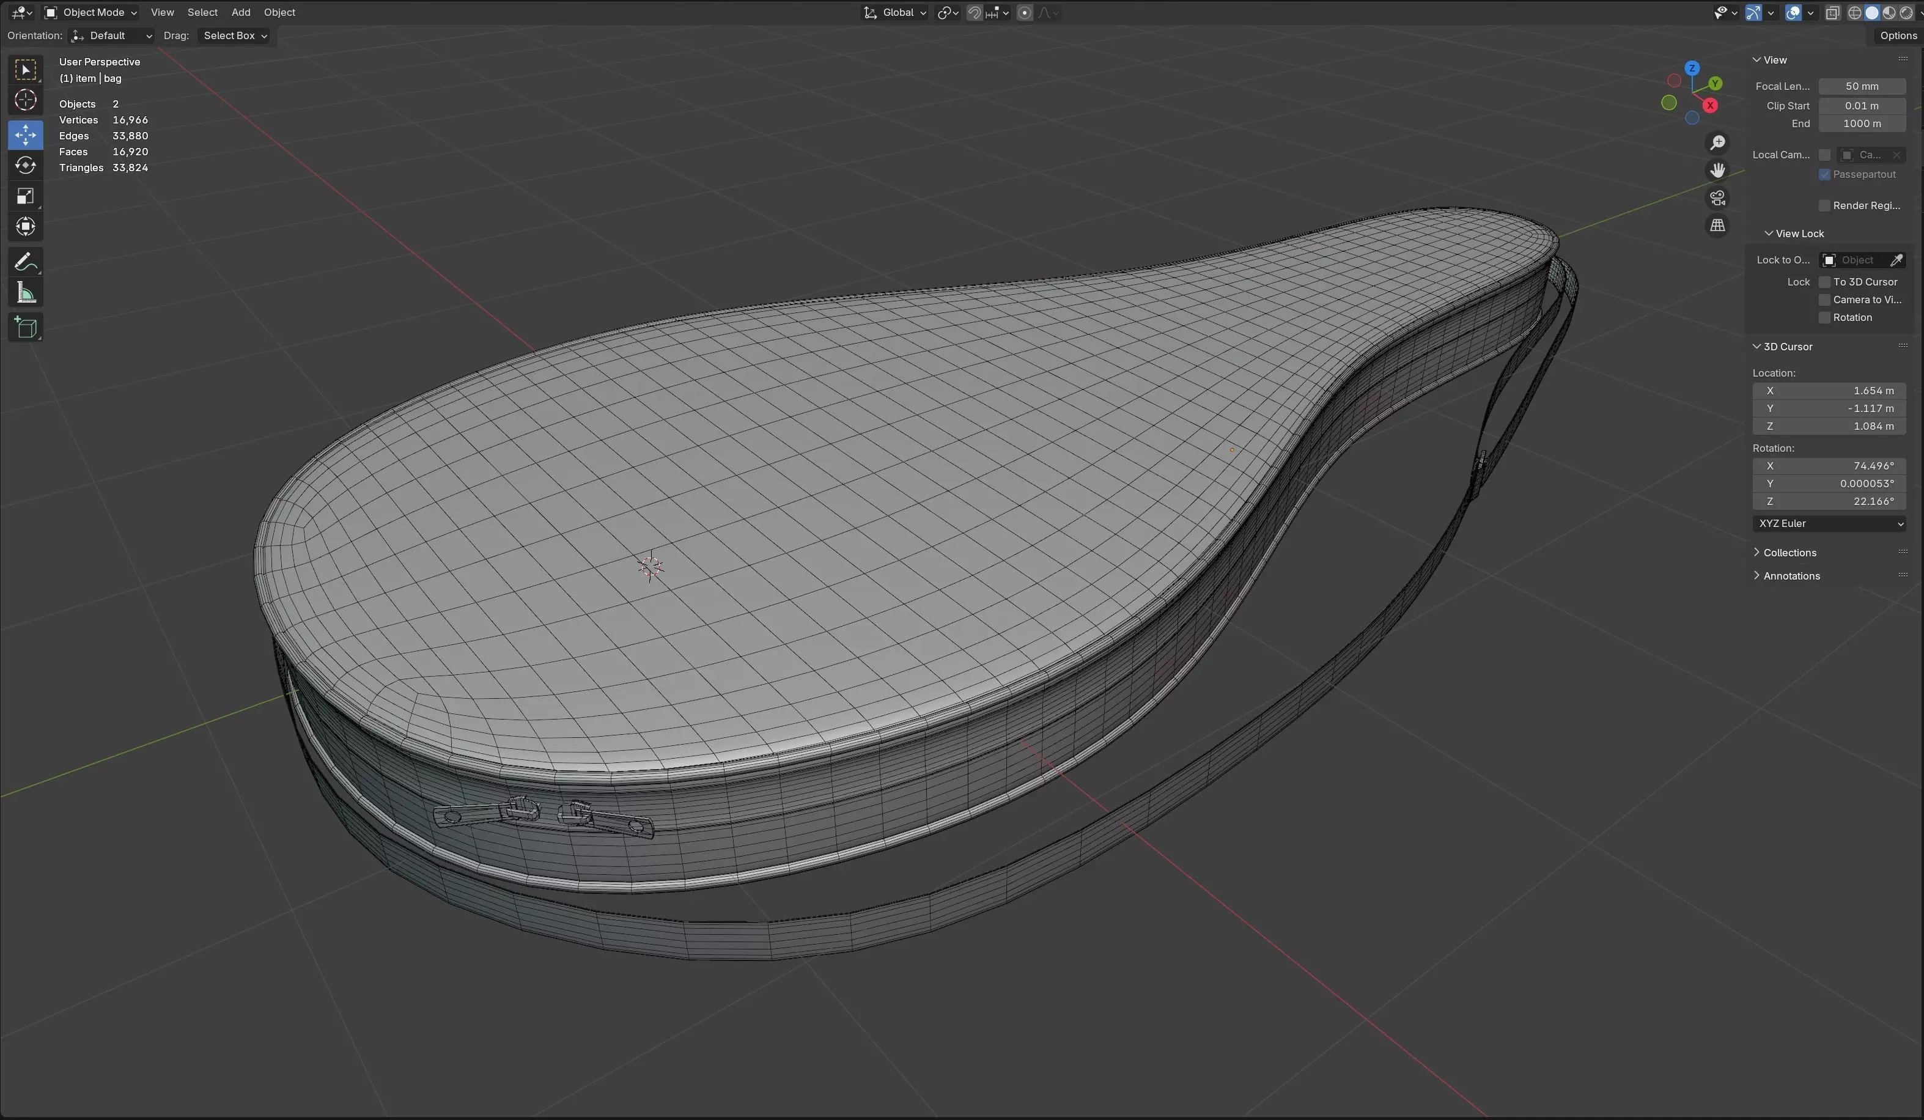Activate the Move tool

pyautogui.click(x=25, y=134)
